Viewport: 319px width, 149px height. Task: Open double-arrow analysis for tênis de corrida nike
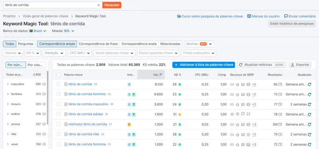click(x=103, y=134)
